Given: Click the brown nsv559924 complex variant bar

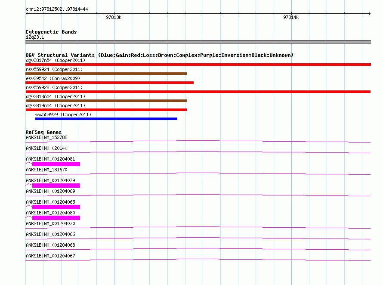Looking at the screenshot, I should point(106,74).
